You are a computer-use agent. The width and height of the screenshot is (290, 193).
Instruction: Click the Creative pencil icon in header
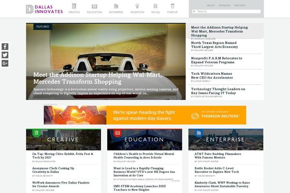(74, 6)
